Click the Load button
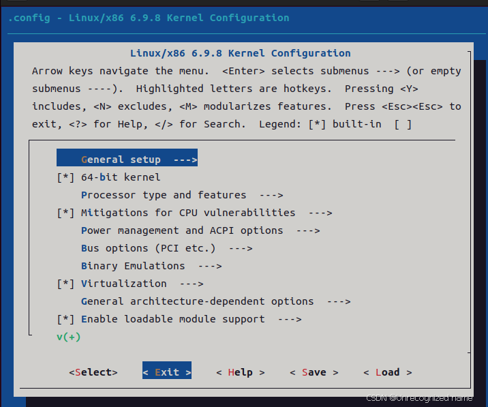The image size is (488, 407). [x=388, y=372]
